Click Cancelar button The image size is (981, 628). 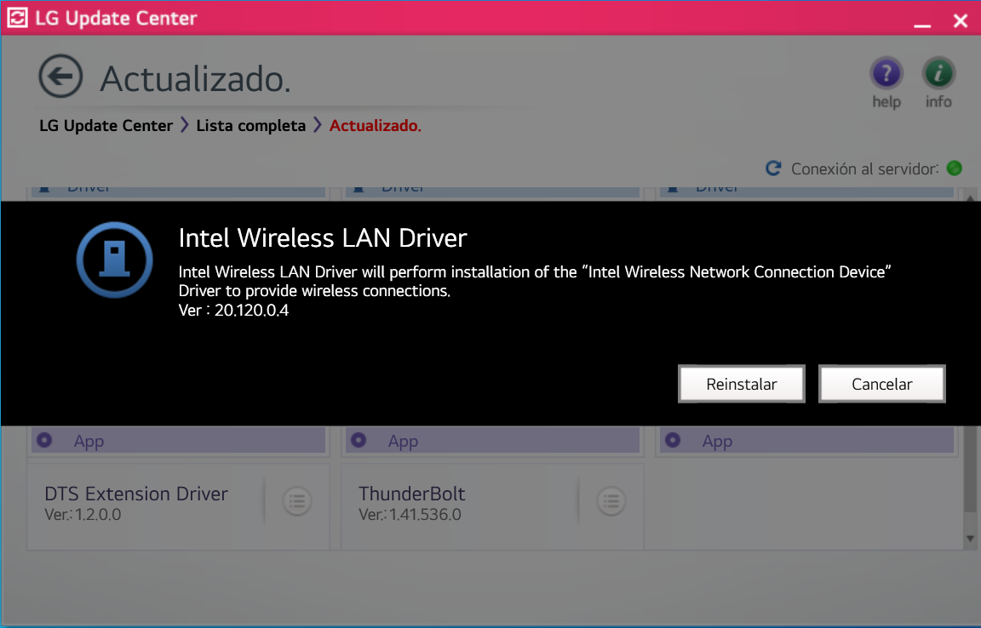(x=881, y=384)
